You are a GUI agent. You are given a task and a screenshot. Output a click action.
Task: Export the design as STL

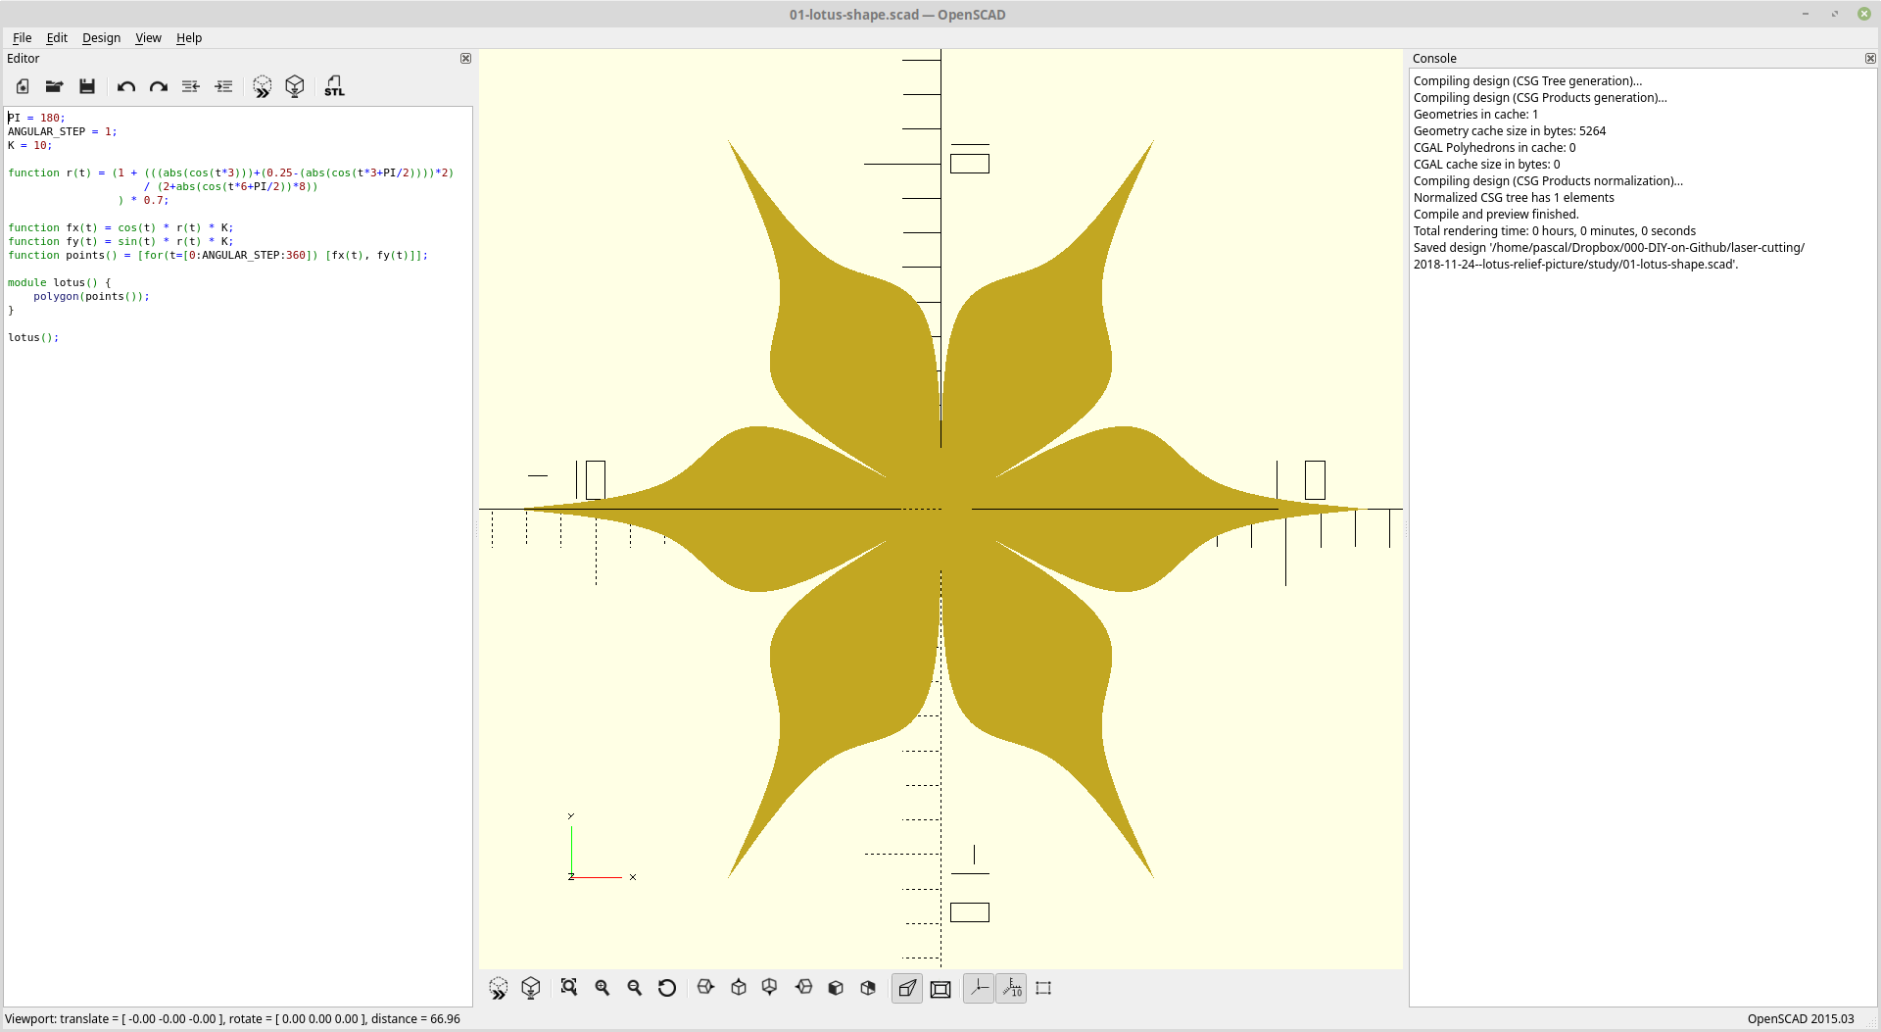[x=334, y=86]
